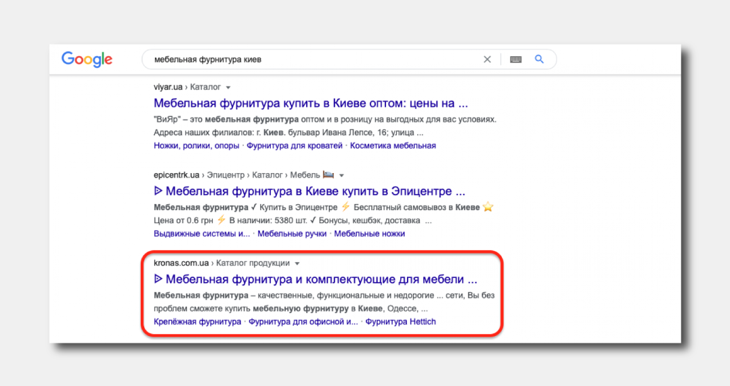Open 'Мебельная фурнитура и комплектующие для мебели' result
Image resolution: width=730 pixels, height=386 pixels.
315,279
